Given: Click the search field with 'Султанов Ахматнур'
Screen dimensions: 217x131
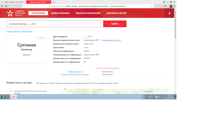Looking at the screenshot, I should point(55,24).
